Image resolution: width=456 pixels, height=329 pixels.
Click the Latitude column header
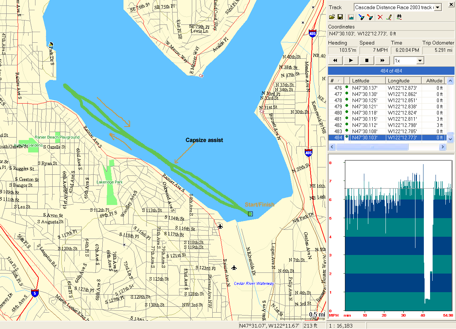pos(367,81)
